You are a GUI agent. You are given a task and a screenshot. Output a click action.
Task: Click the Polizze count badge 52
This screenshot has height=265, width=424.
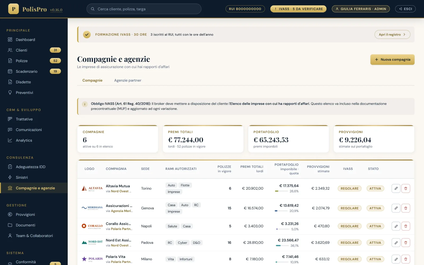[x=55, y=61]
